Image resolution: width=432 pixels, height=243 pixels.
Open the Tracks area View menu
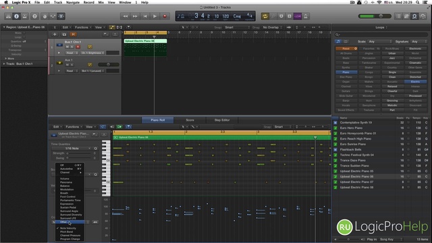(x=99, y=27)
